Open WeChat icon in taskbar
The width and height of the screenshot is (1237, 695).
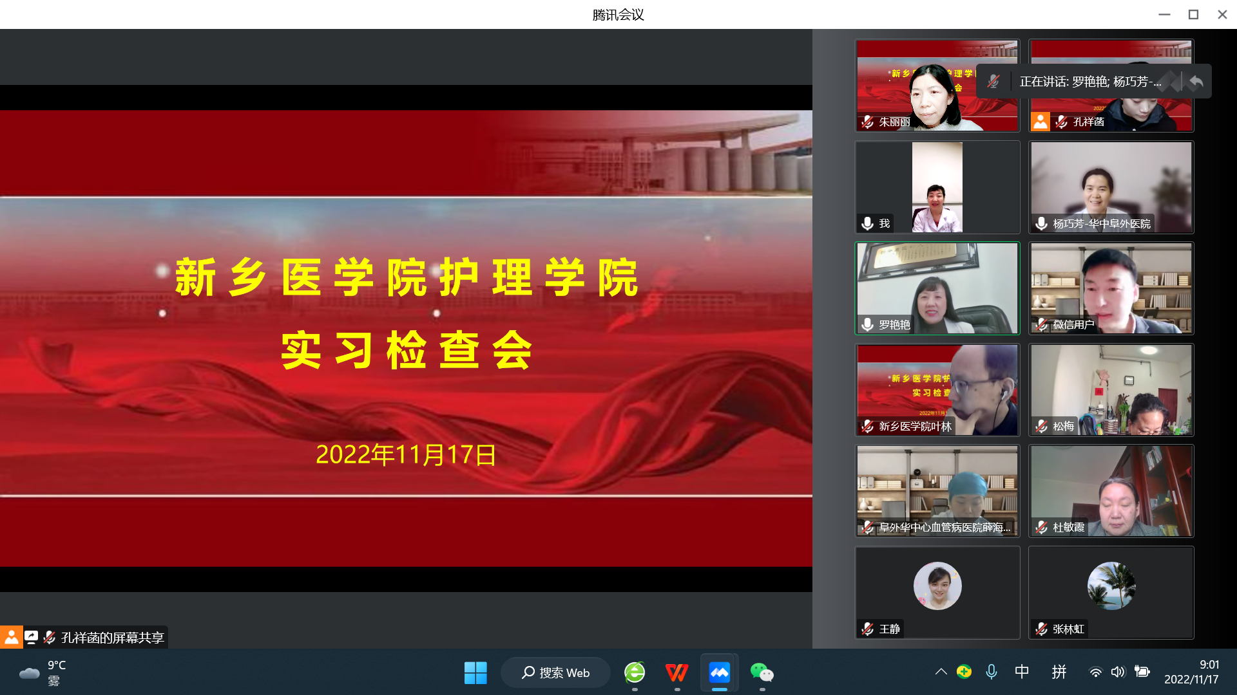click(x=762, y=673)
